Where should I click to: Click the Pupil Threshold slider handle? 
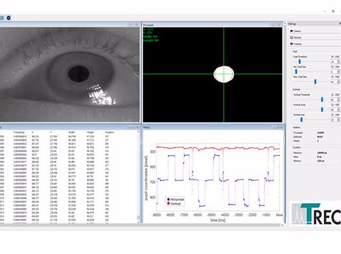300,62
